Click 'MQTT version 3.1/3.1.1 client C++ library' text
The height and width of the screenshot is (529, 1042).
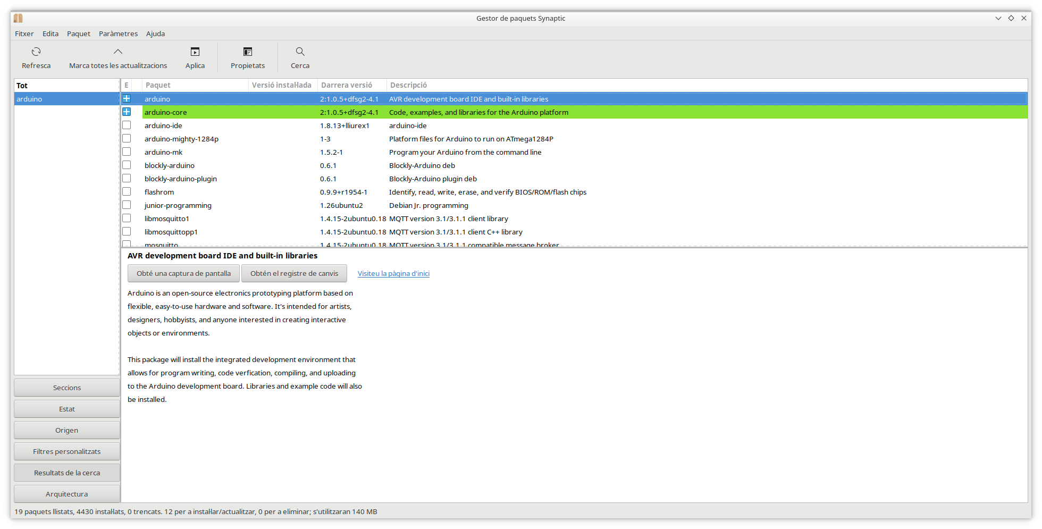(456, 232)
